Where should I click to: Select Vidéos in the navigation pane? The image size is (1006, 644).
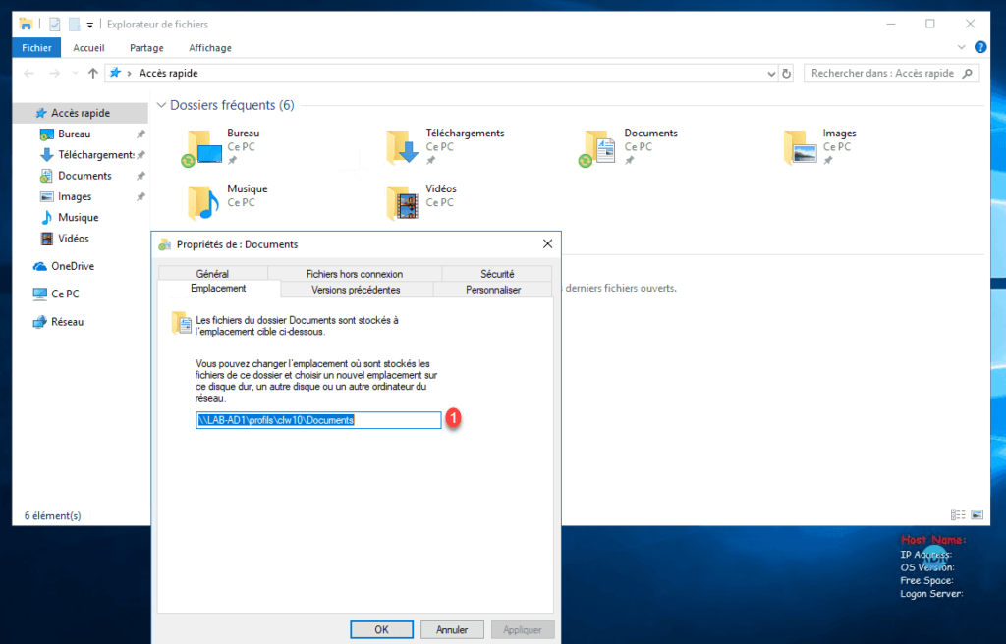(x=73, y=239)
